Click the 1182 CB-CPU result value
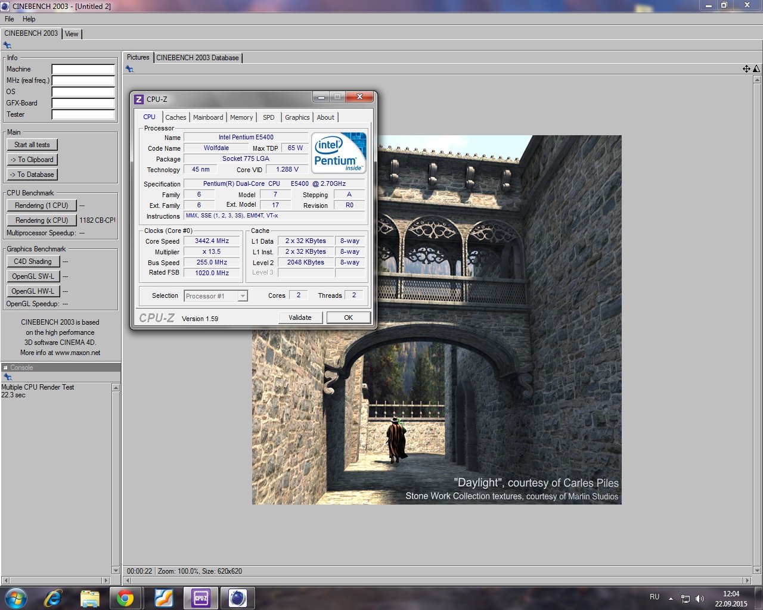This screenshot has height=610, width=763. (x=97, y=220)
